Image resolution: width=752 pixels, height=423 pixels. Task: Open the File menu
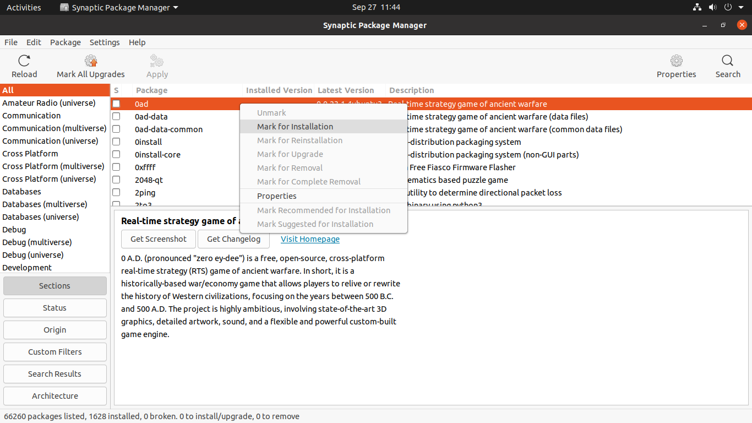(x=11, y=42)
